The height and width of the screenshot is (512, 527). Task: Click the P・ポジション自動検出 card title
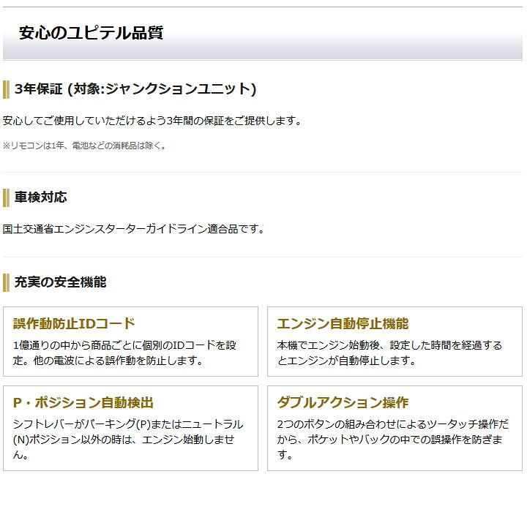pyautogui.click(x=83, y=402)
